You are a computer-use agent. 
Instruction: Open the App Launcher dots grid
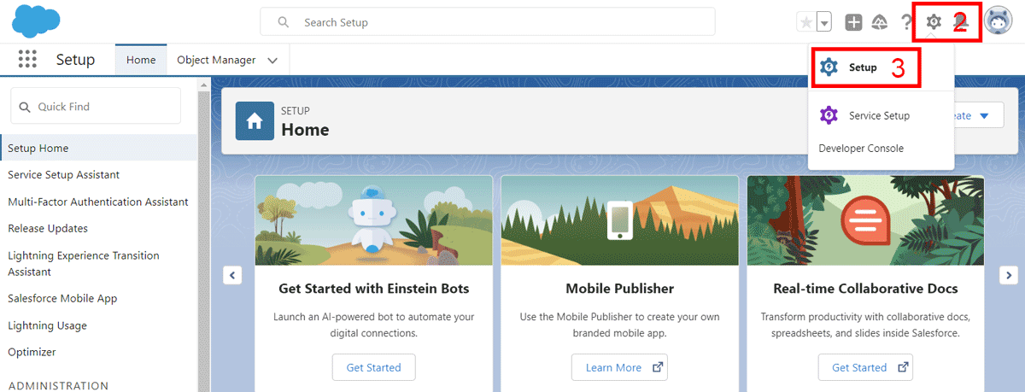pos(28,60)
